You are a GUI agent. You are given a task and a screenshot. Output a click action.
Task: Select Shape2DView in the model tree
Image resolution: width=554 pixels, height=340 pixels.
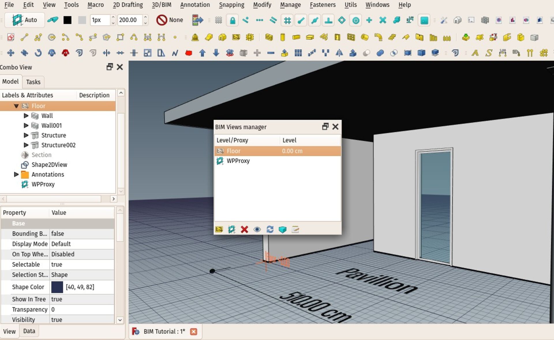pos(49,165)
